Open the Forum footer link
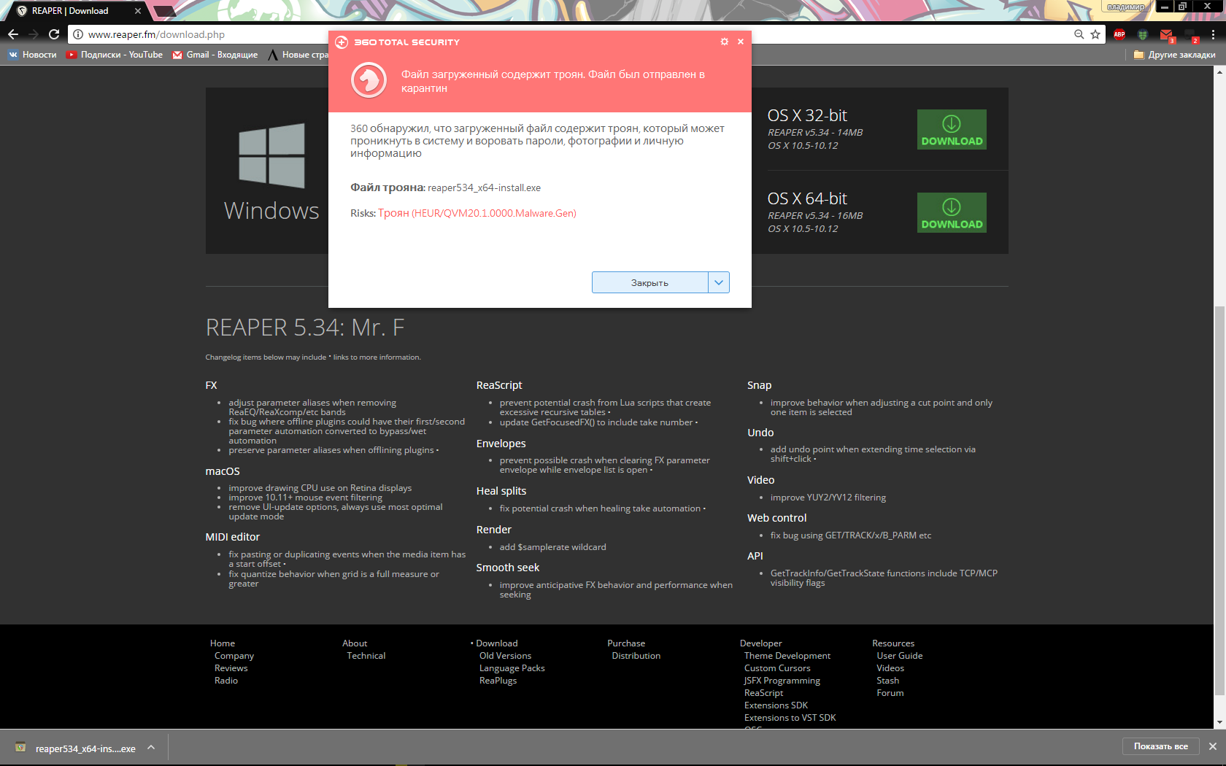Screen dimensions: 1226x766 pos(890,693)
